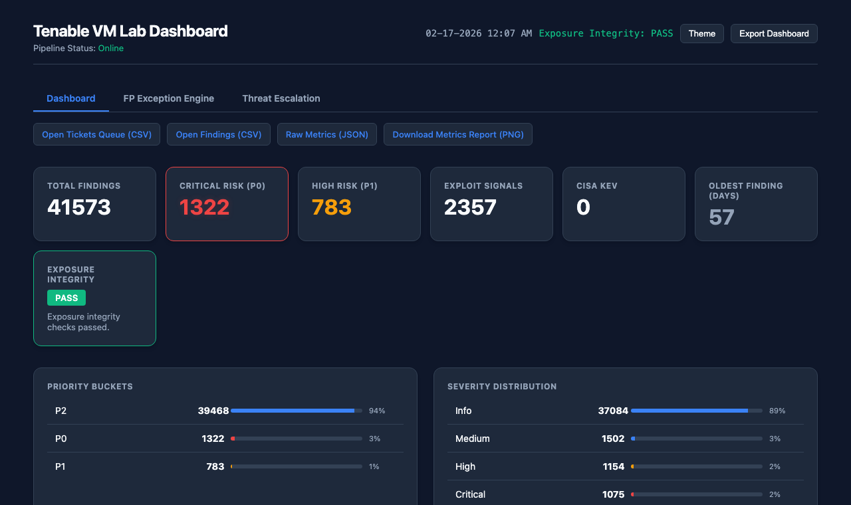Screen dimensions: 851x505
Task: Click the orange 783 card value
Action: click(332, 207)
